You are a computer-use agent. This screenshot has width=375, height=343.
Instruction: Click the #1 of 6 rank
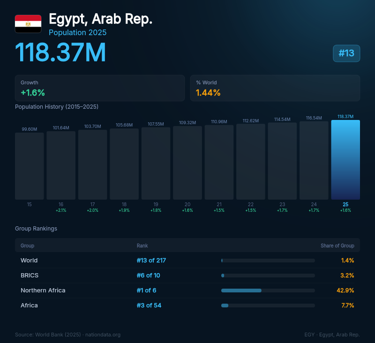click(146, 290)
